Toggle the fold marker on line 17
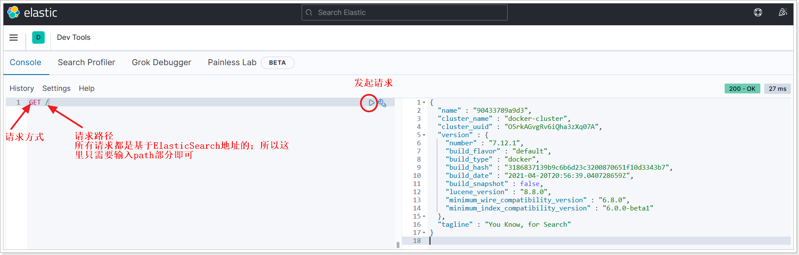Image resolution: width=799 pixels, height=255 pixels. point(424,233)
